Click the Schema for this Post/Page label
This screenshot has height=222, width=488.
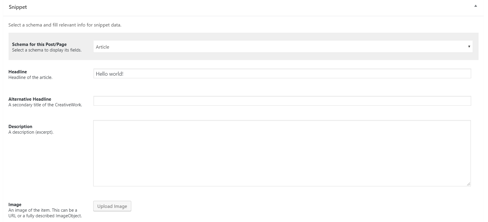tap(39, 44)
